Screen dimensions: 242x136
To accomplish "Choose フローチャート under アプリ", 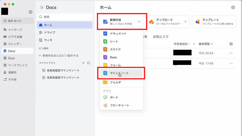I will [121, 105].
